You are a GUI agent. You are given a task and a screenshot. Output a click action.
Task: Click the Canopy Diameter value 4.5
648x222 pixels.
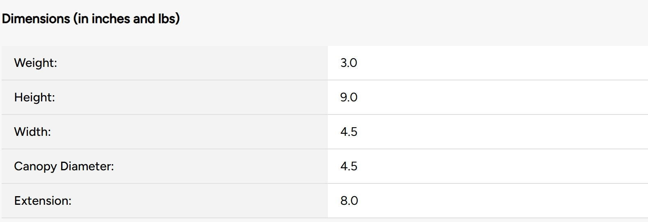(348, 166)
